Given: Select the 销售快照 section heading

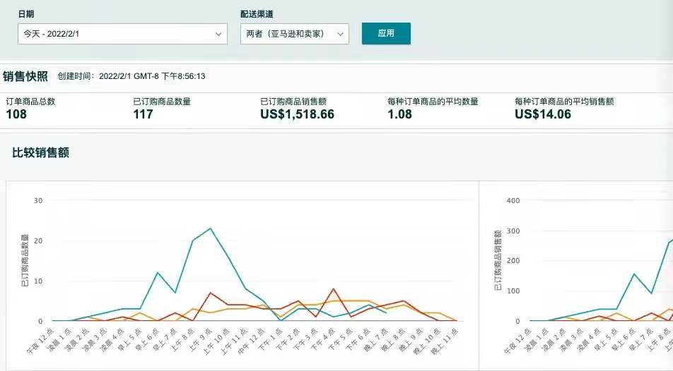Looking at the screenshot, I should point(25,76).
